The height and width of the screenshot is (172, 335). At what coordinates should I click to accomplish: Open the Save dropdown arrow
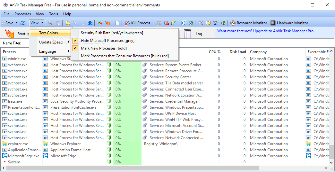[17, 23]
